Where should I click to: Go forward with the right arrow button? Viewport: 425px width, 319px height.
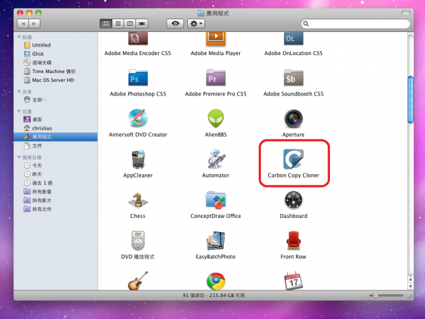[x=35, y=24]
